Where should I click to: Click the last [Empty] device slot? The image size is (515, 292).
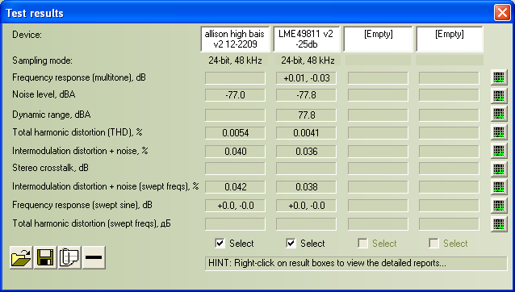click(450, 39)
